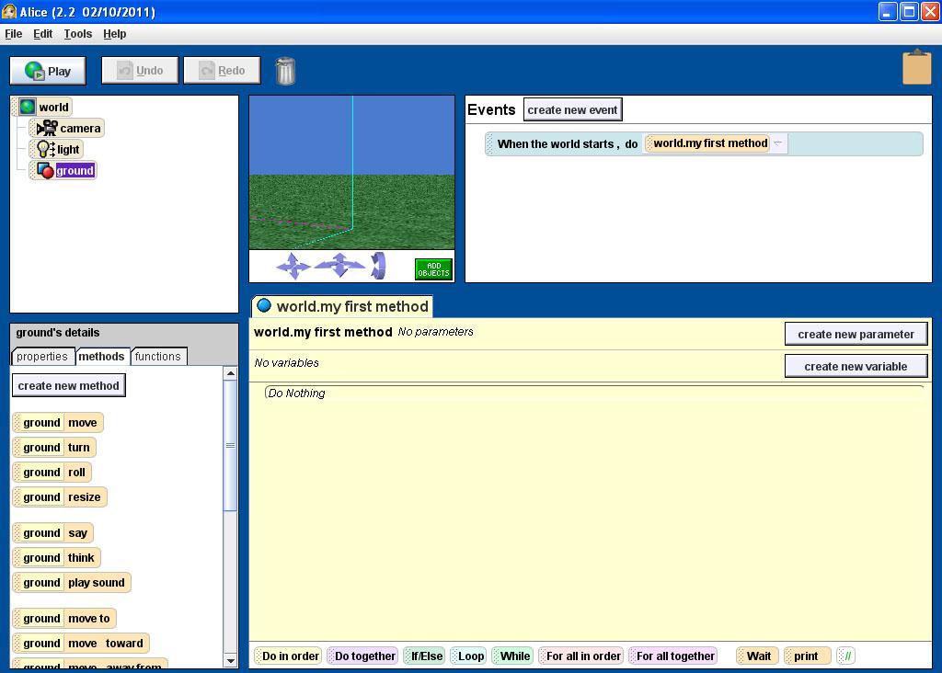Click the Do together tile

(362, 656)
